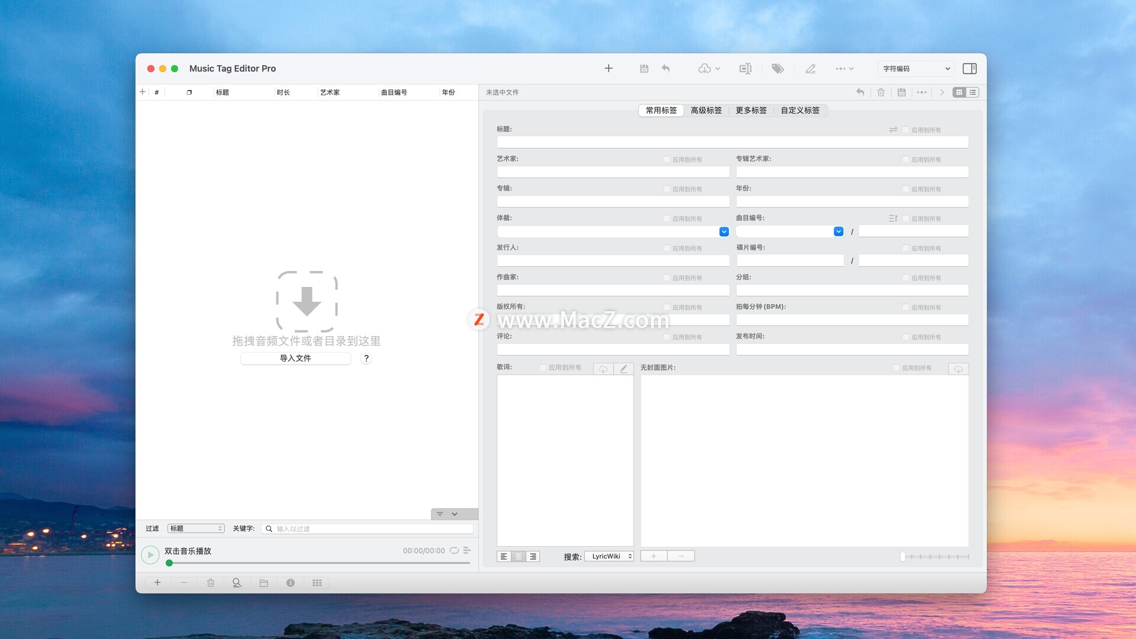The height and width of the screenshot is (639, 1136).
Task: Expand the filter panel chevron above filter bar
Action: click(454, 514)
